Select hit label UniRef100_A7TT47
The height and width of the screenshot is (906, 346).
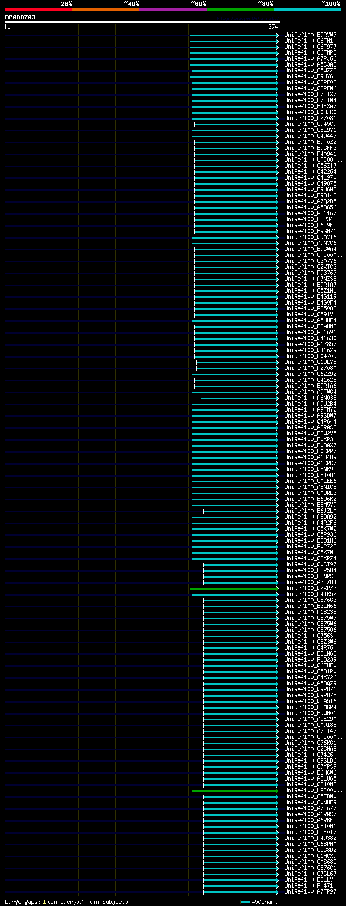(310, 731)
